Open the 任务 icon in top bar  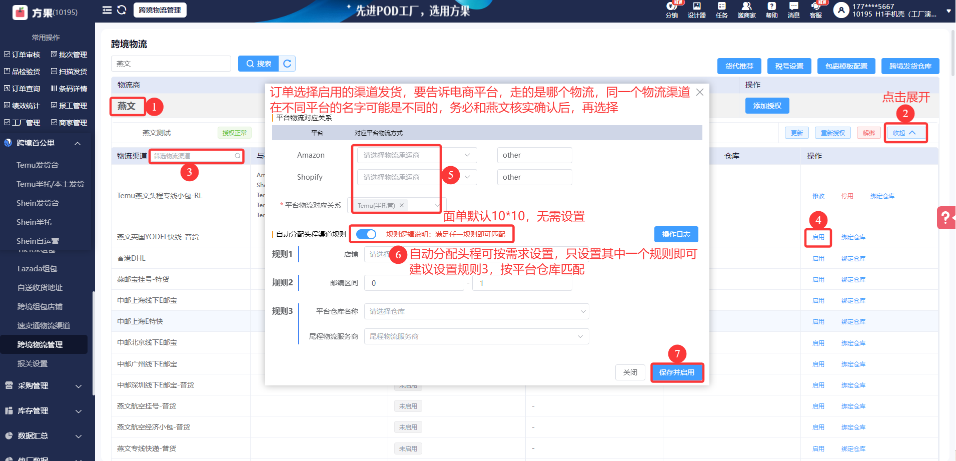point(721,10)
